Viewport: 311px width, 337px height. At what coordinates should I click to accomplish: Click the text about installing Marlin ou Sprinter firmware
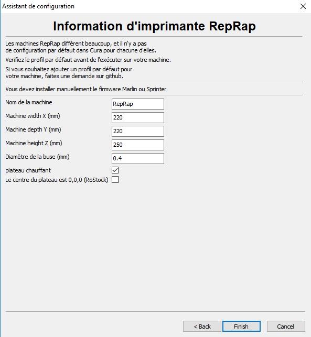tap(86, 89)
